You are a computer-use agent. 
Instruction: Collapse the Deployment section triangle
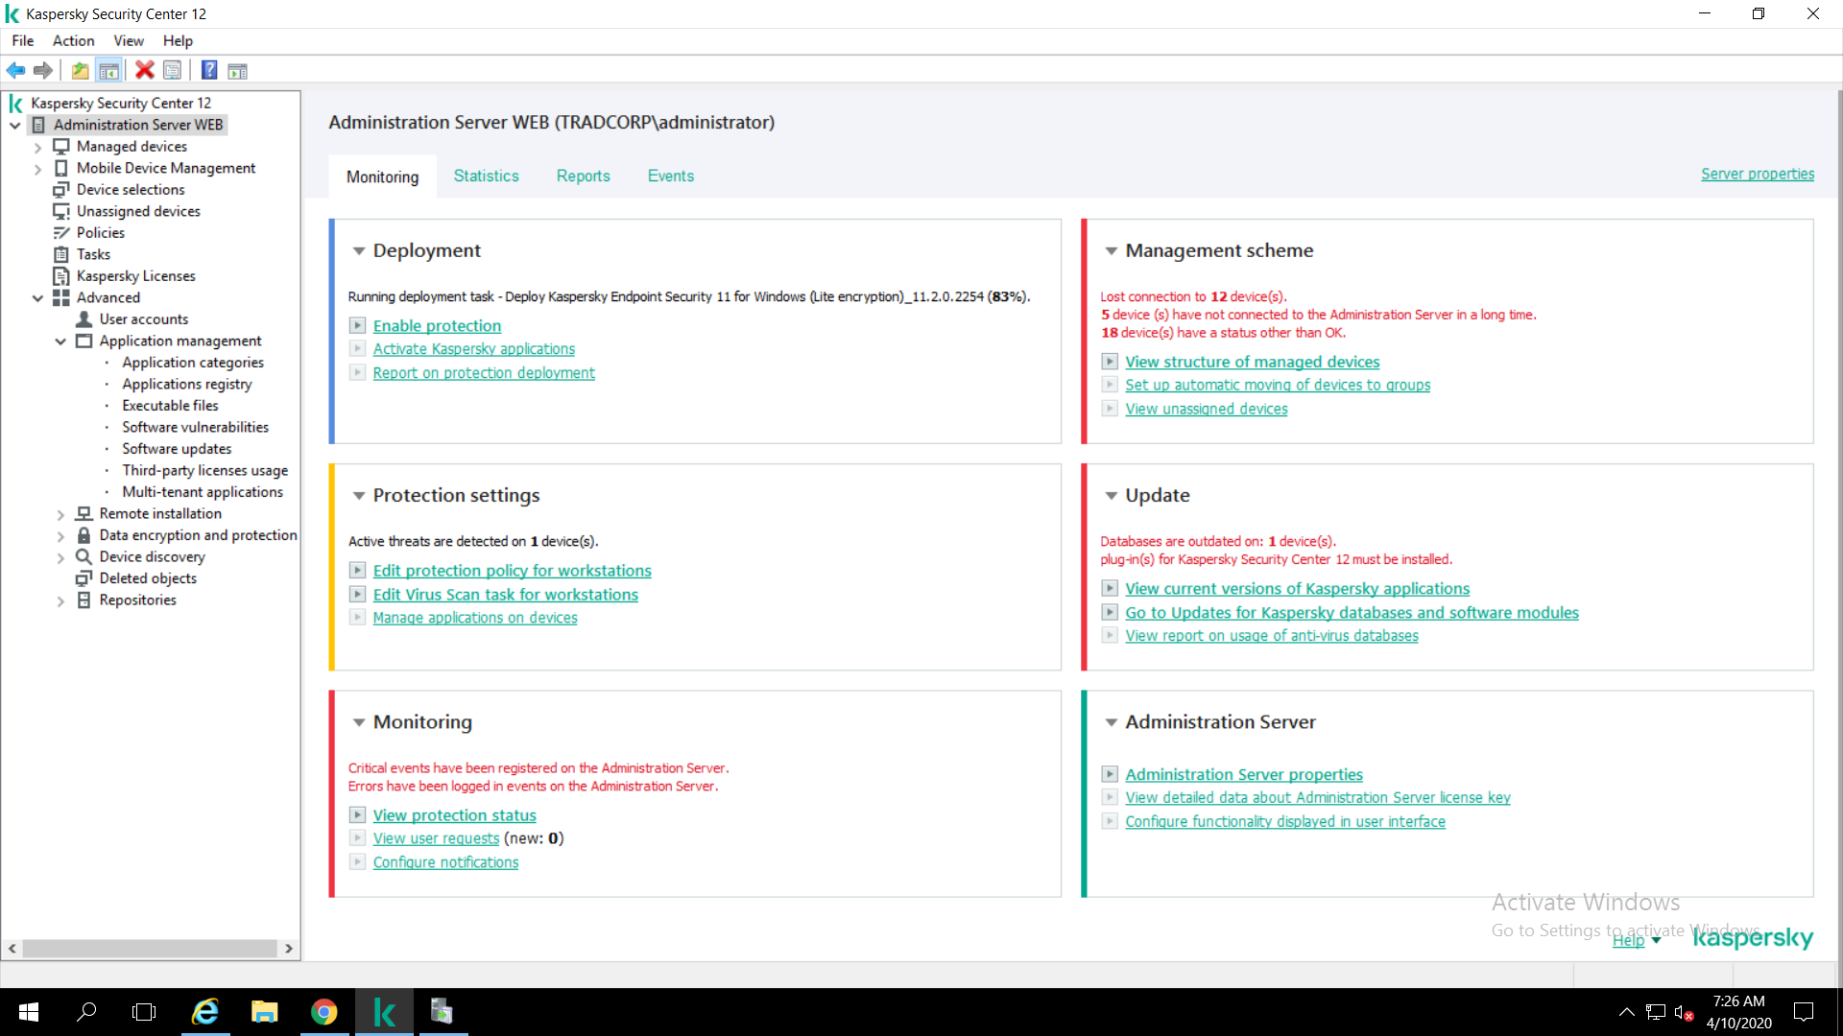click(359, 251)
